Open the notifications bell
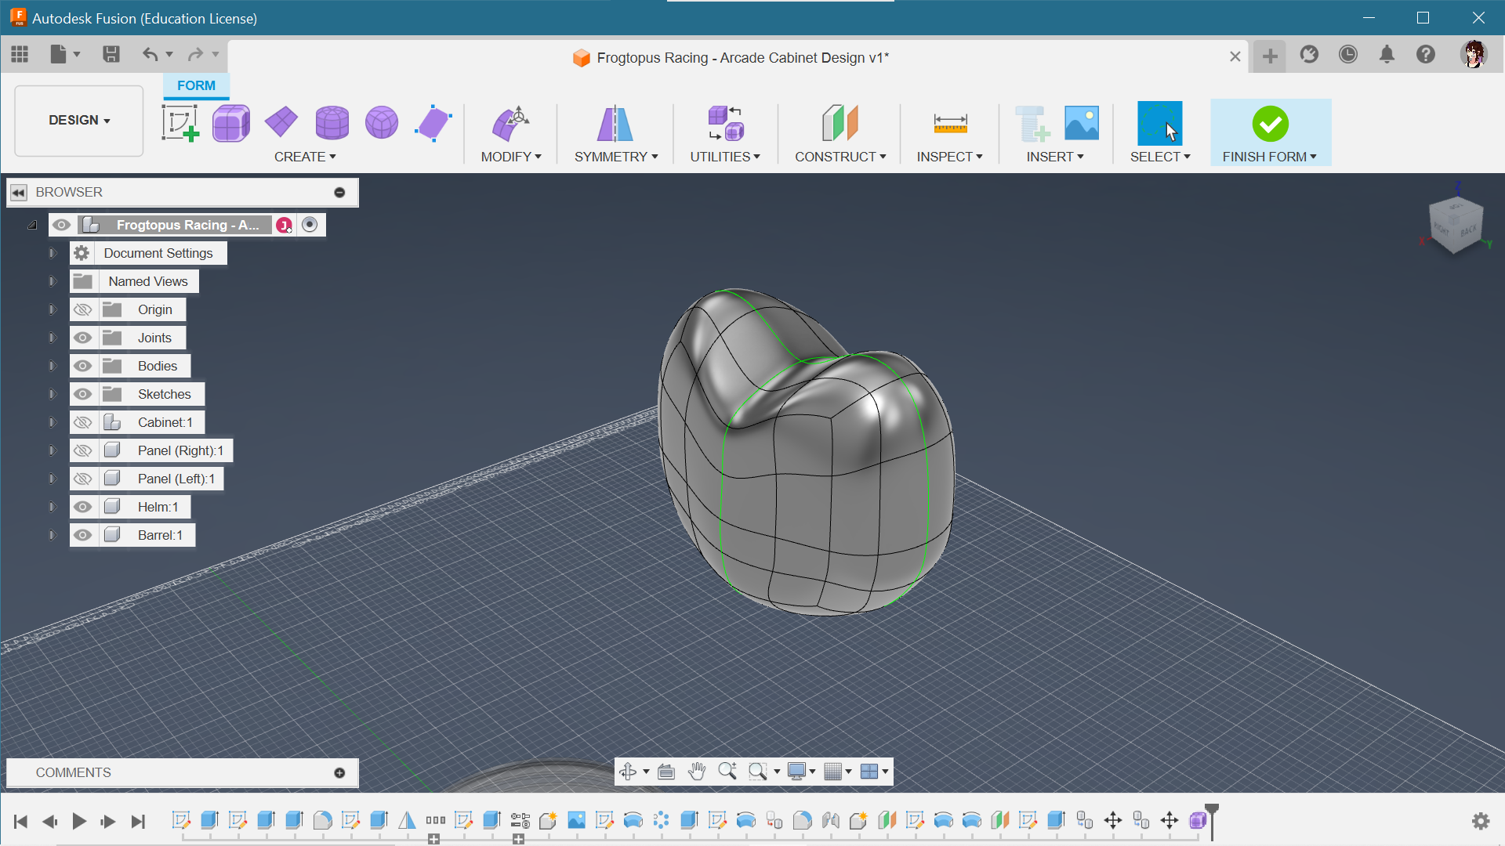This screenshot has height=846, width=1505. (x=1387, y=54)
